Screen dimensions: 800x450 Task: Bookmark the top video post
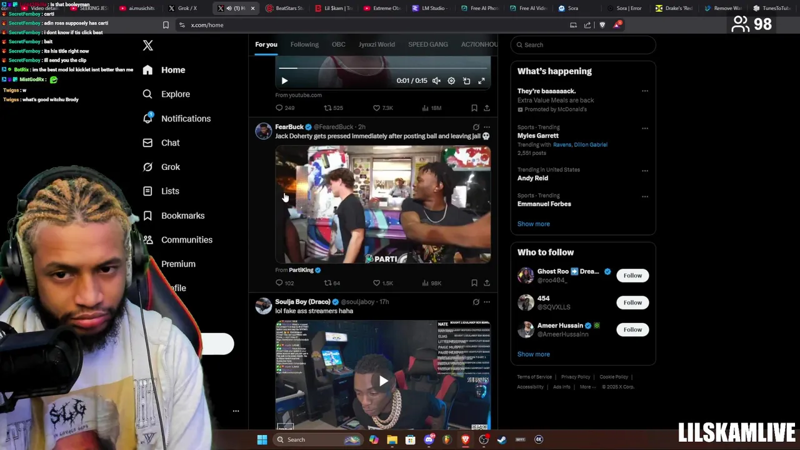coord(474,107)
